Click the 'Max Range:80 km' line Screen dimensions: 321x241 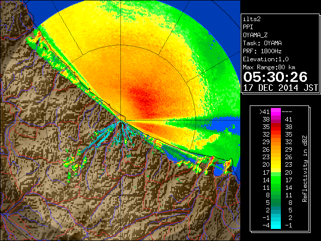pos(269,67)
